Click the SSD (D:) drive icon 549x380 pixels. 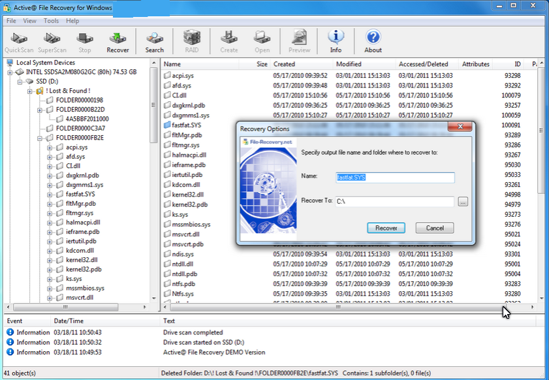pyautogui.click(x=29, y=82)
